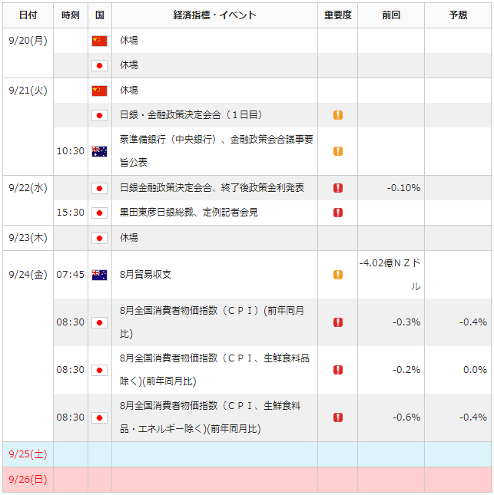Click the event 8月貿易収支
Screen dimensions: 494x495
click(x=145, y=275)
